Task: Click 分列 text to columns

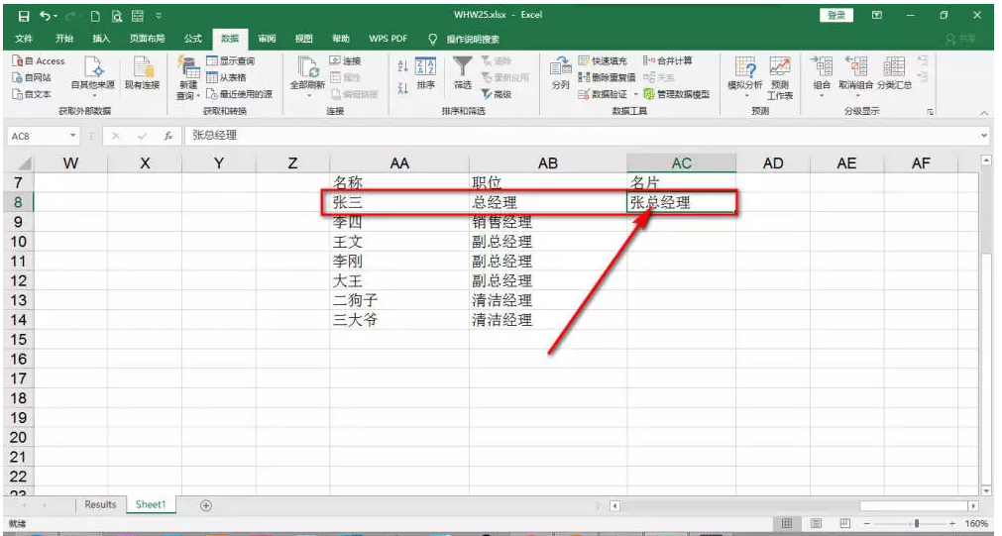Action: pyautogui.click(x=560, y=73)
